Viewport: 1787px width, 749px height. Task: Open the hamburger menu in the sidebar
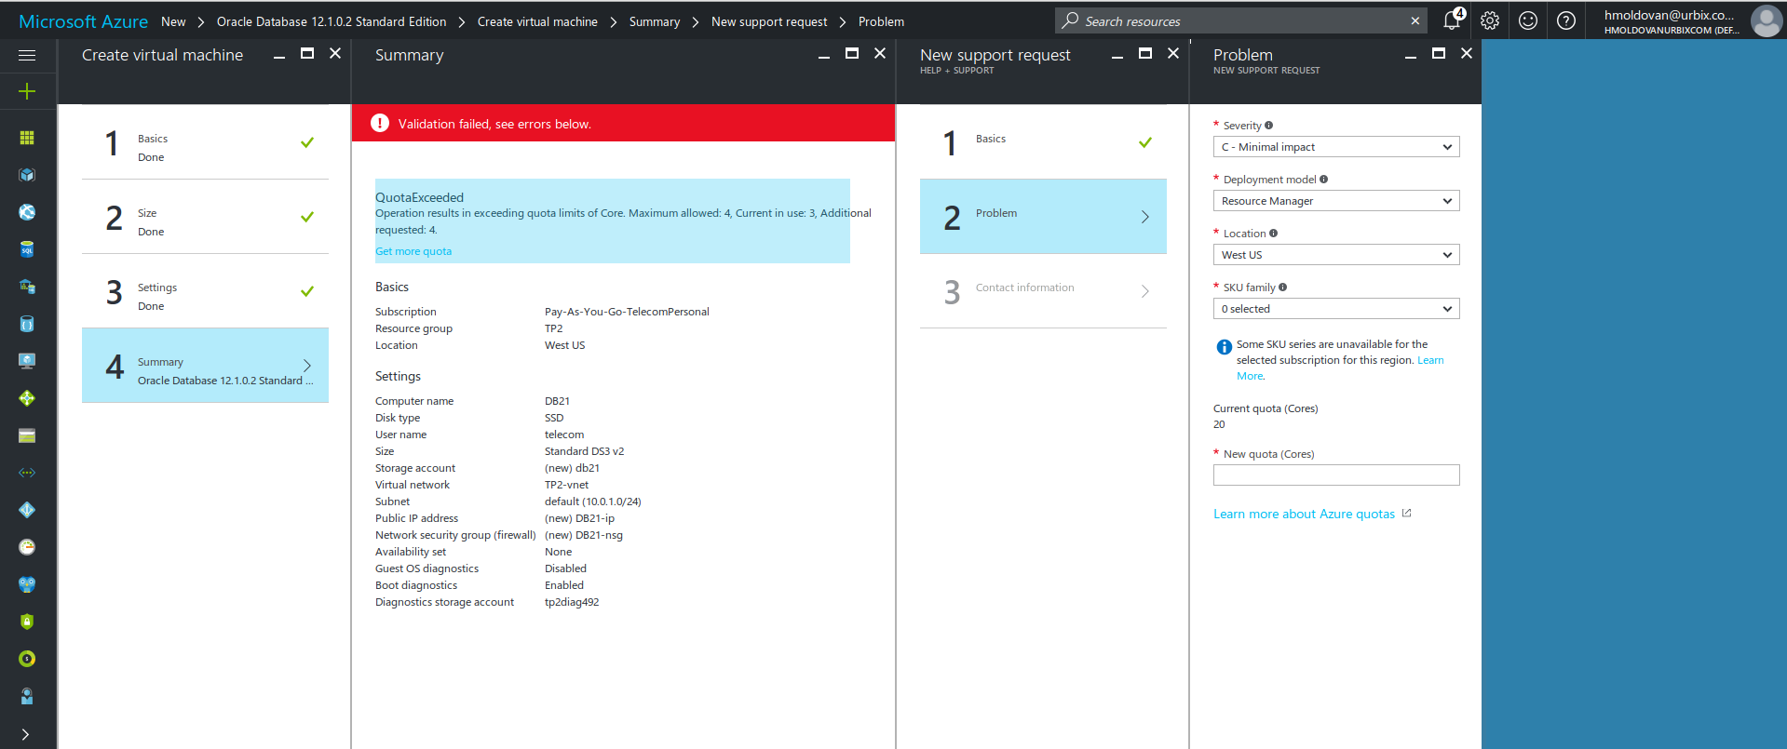[27, 56]
